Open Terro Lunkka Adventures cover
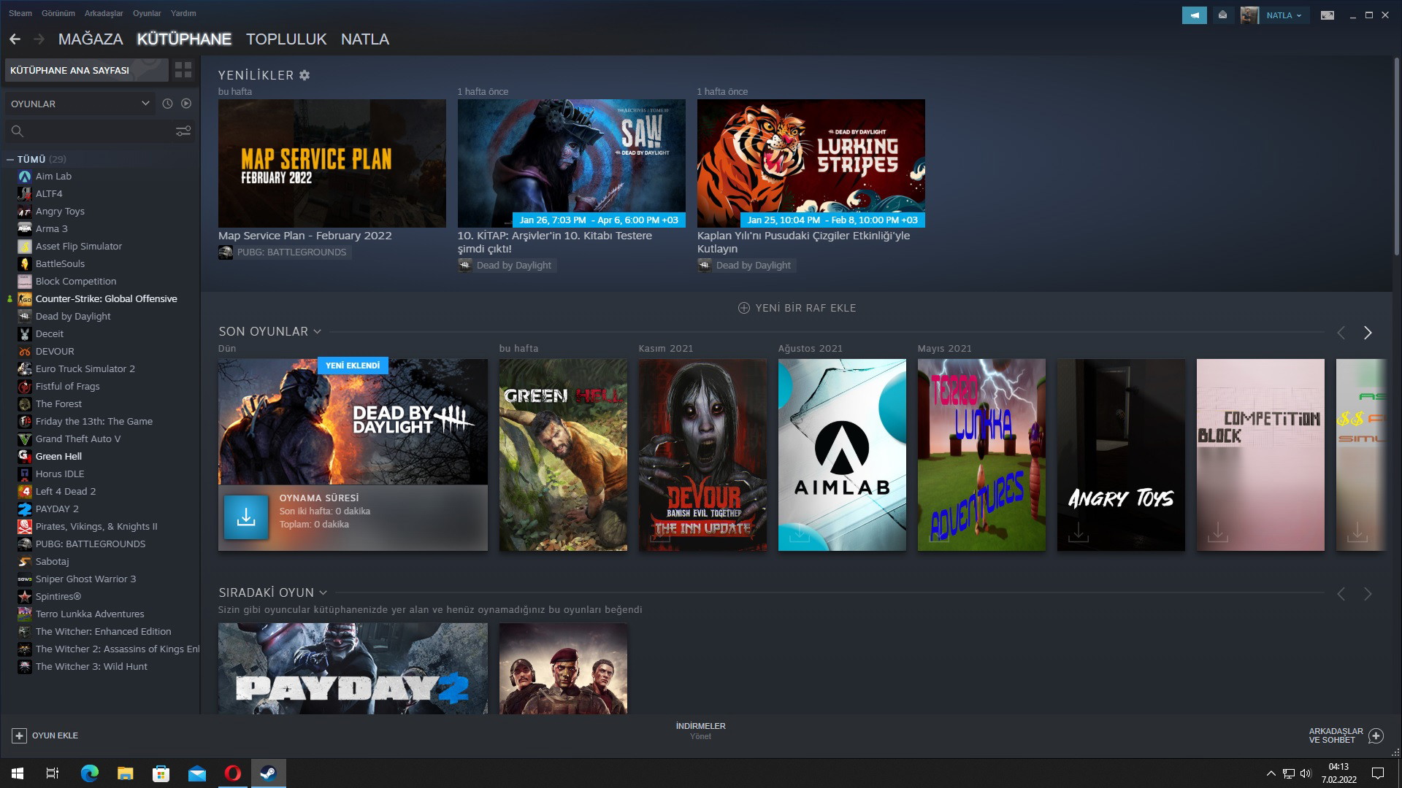 (x=981, y=455)
